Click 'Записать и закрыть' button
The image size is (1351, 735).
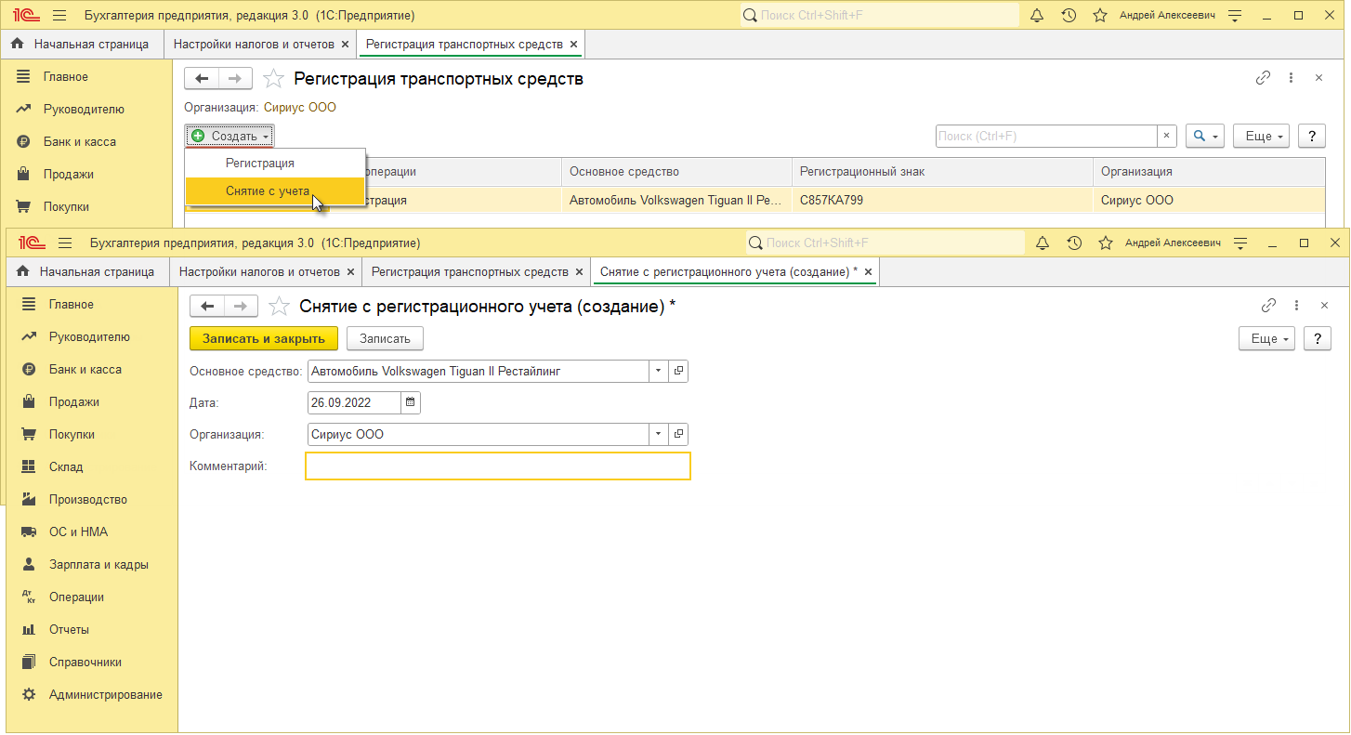264,338
